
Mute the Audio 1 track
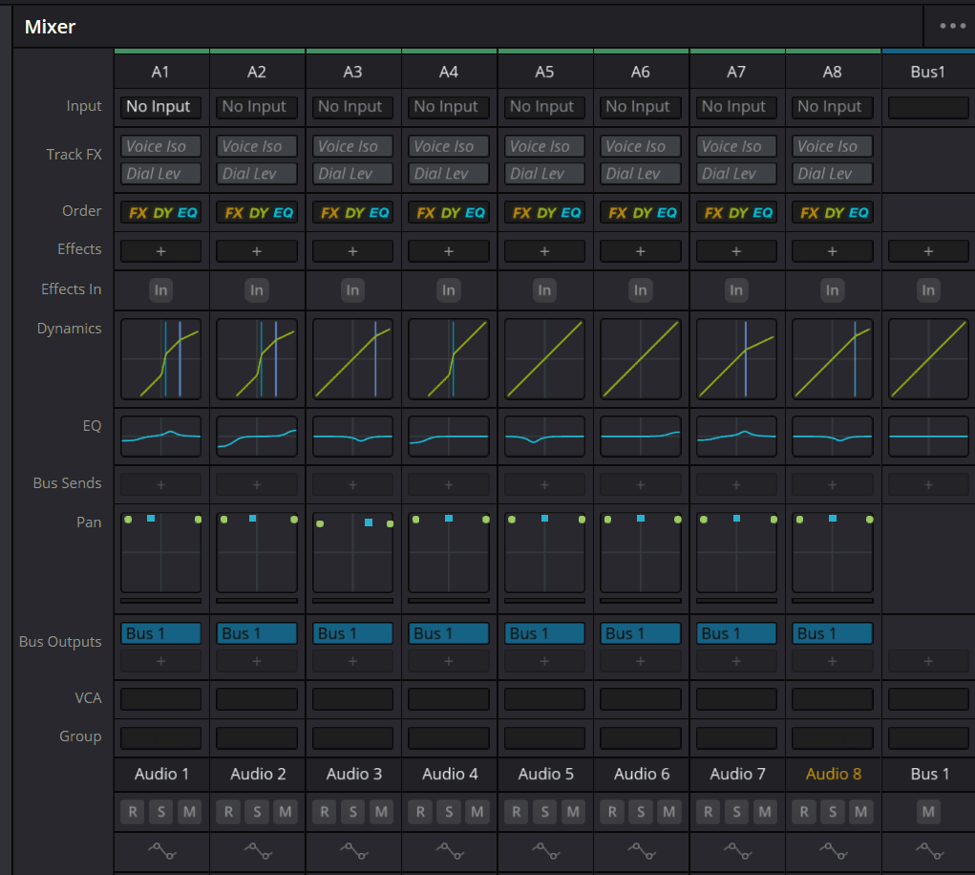[x=189, y=812]
